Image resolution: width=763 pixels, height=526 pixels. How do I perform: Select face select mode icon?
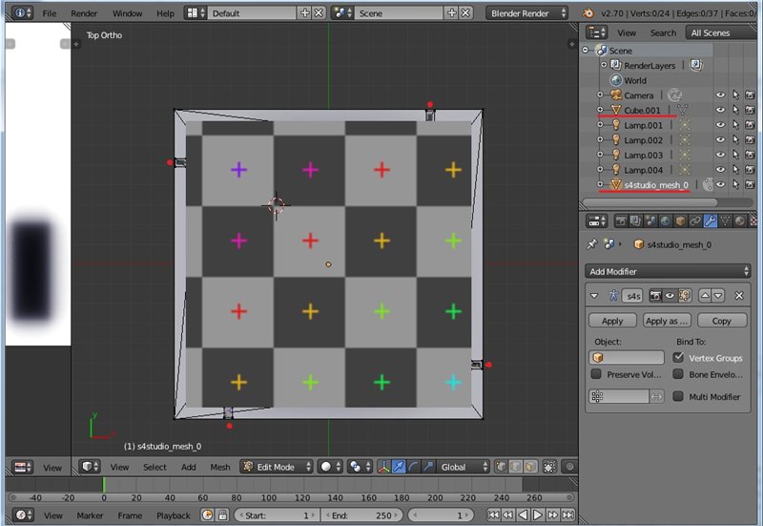[531, 467]
